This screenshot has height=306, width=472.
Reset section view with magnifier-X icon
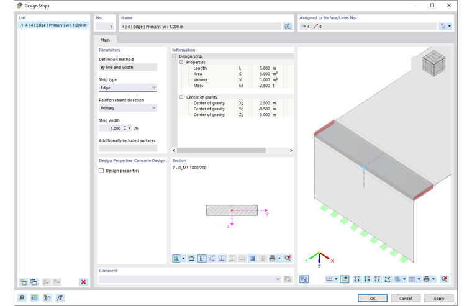[x=288, y=258]
